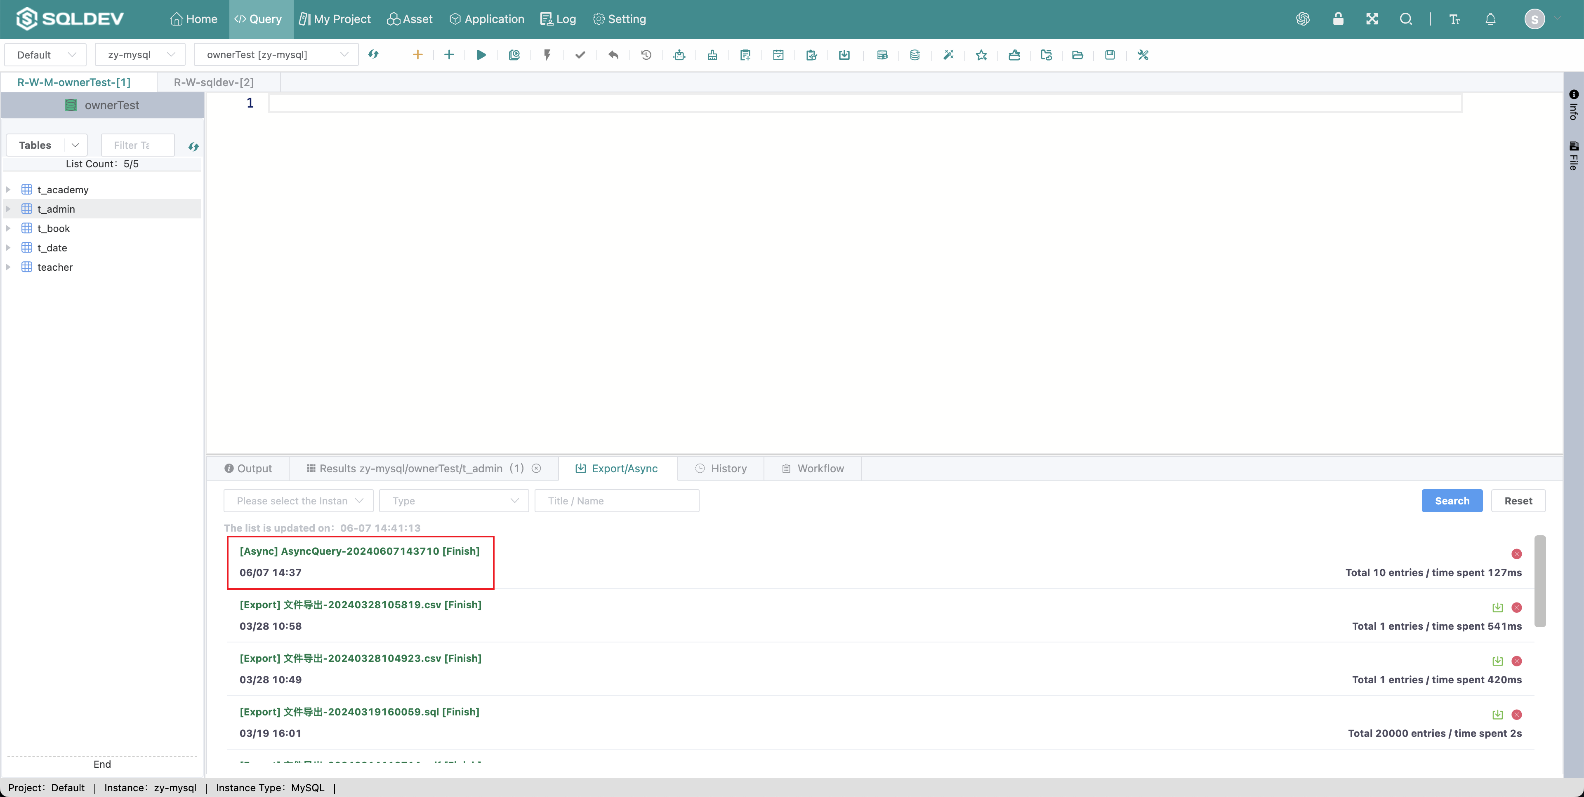Open the Home menu
Screen dimensions: 1584x797
[x=194, y=19]
